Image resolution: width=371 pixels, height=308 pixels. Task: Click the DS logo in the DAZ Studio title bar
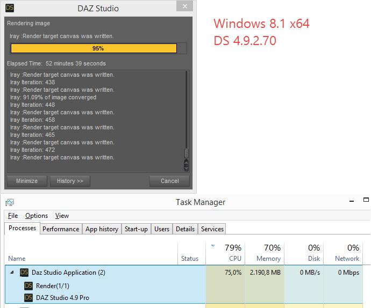[x=10, y=8]
